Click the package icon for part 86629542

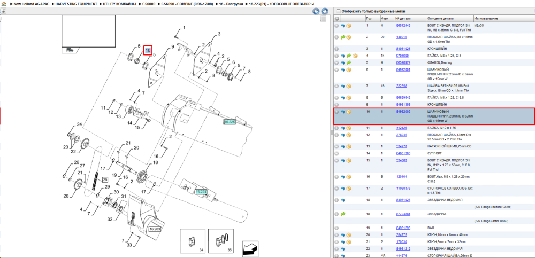[x=349, y=98]
